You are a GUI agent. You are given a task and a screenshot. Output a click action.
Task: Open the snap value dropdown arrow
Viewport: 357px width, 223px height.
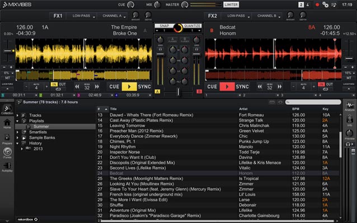tap(157, 31)
